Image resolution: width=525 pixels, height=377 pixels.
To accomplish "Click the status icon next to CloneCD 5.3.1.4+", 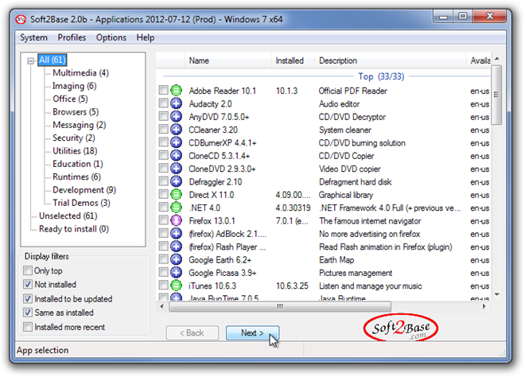I will coord(176,156).
